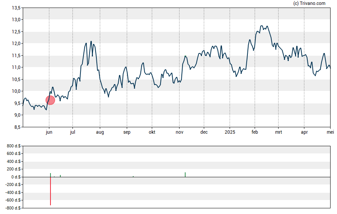
Task: Click the '11,0' price axis label
Action: click(16, 67)
